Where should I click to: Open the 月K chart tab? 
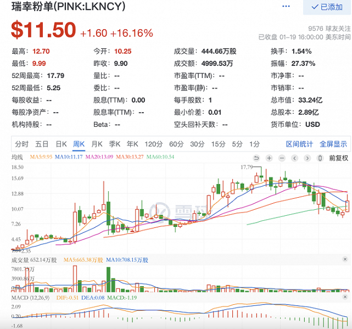click(97, 144)
